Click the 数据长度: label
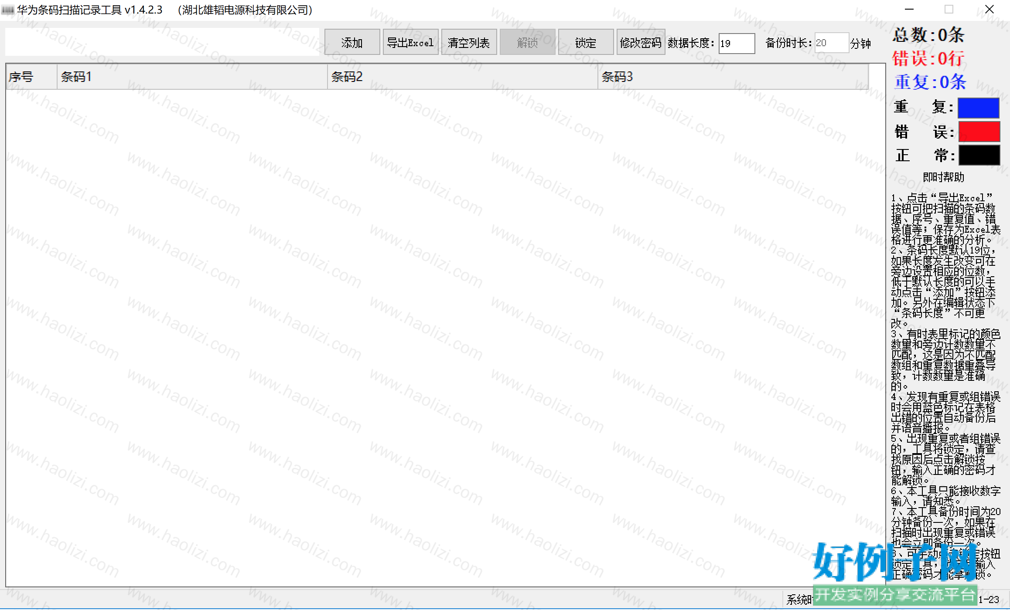Viewport: 1010px width, 610px height. click(x=691, y=43)
